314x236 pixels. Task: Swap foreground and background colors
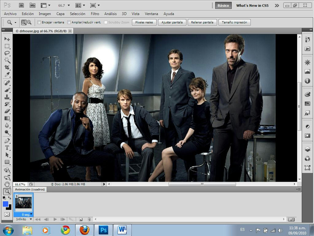9,198
